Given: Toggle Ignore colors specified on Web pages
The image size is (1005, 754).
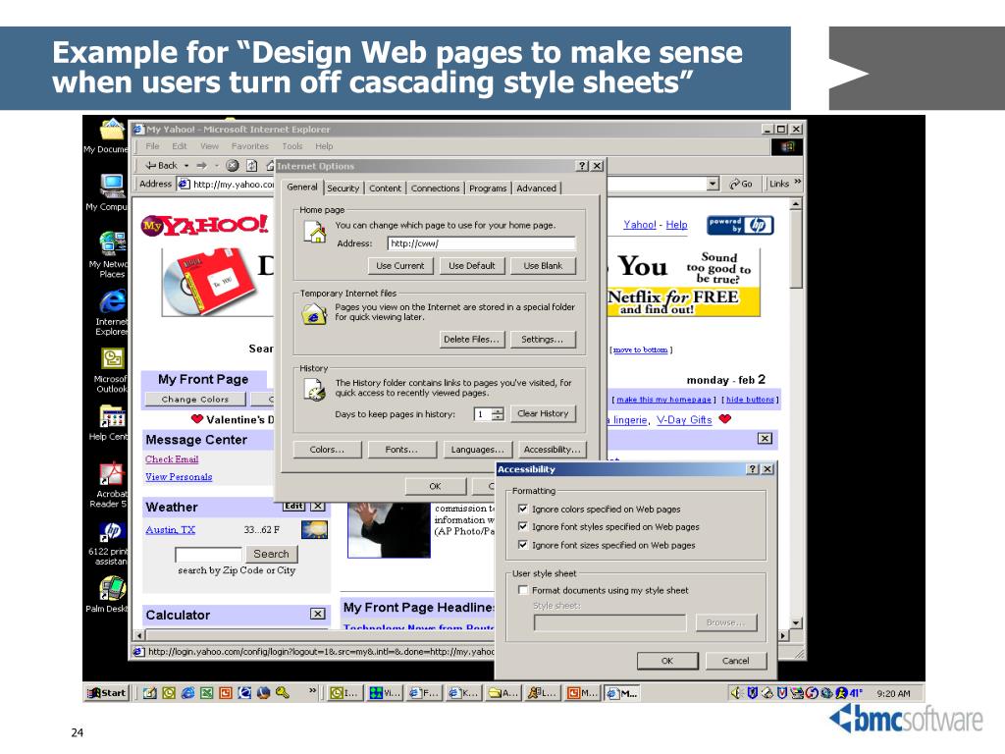Looking at the screenshot, I should tap(523, 509).
